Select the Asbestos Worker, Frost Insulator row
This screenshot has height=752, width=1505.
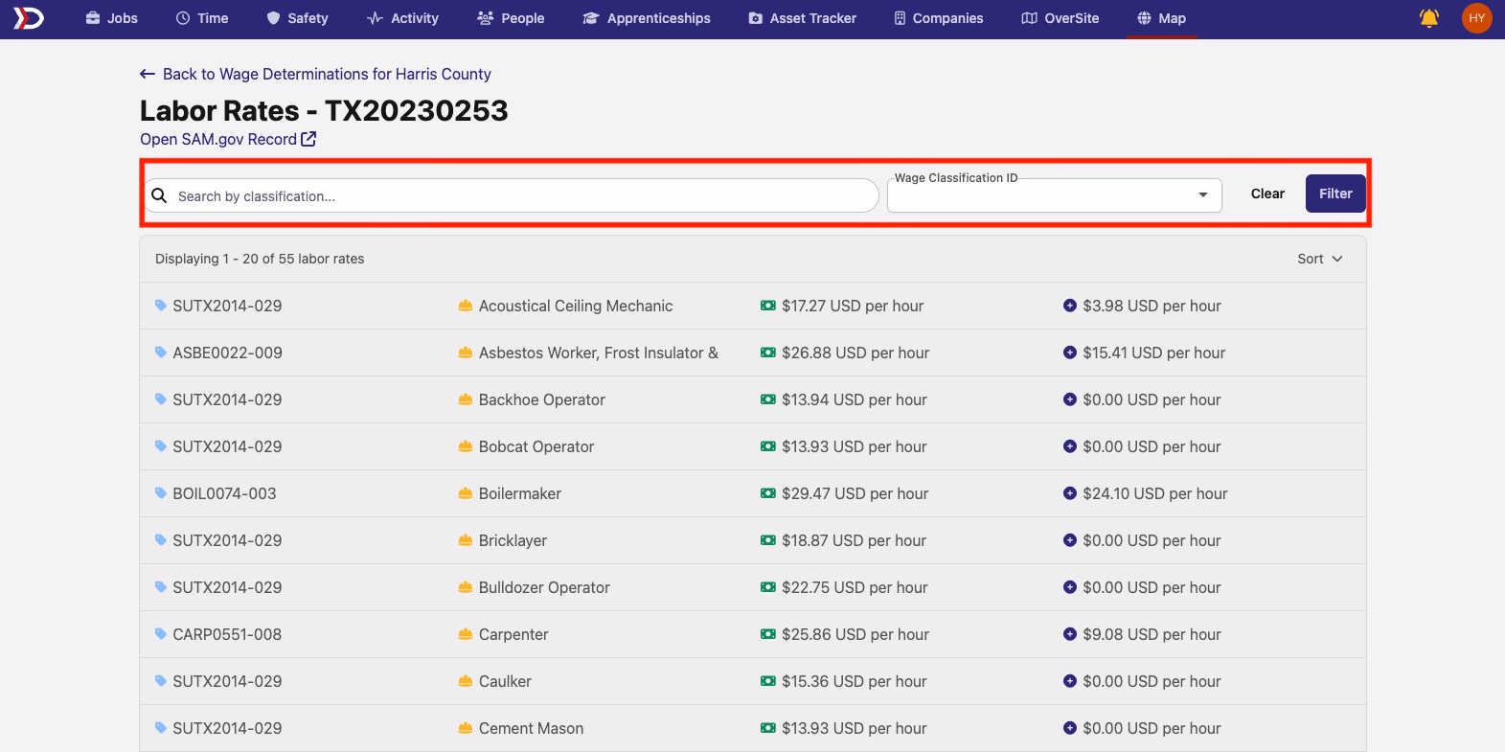[x=753, y=353]
